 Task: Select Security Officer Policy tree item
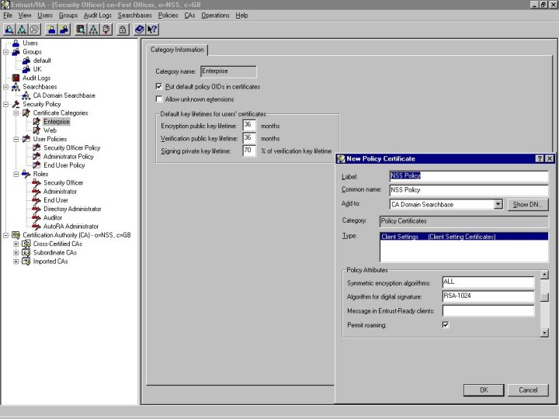(71, 148)
